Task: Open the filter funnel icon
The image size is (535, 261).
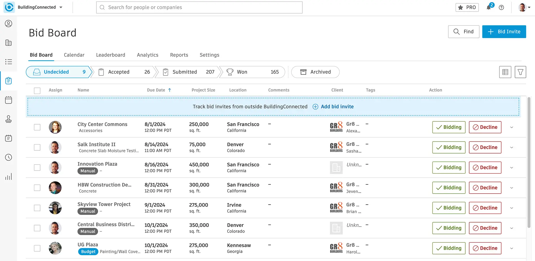Action: pos(520,72)
